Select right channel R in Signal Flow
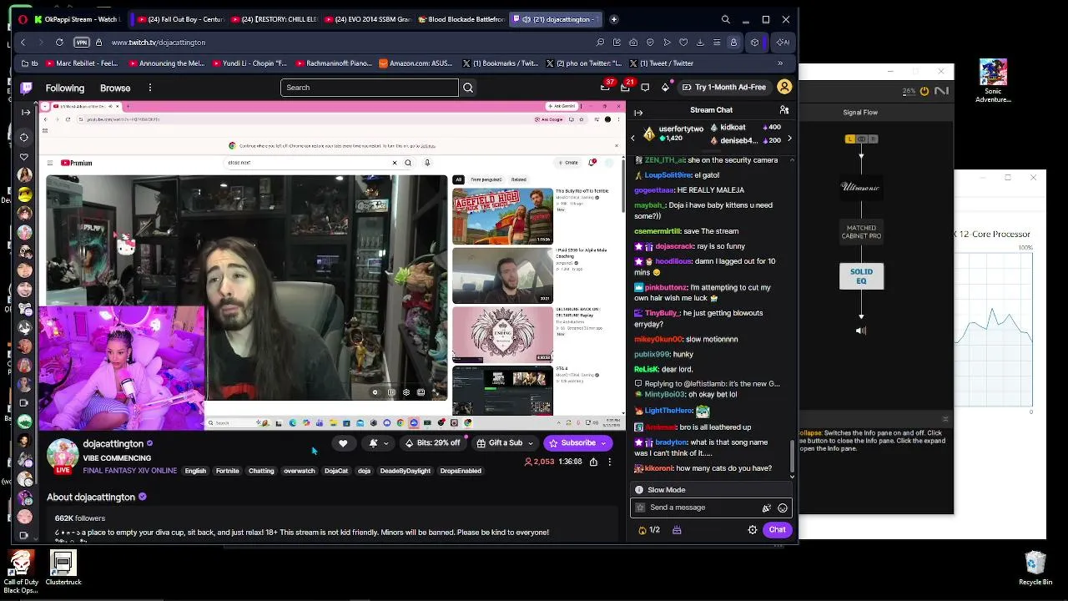The width and height of the screenshot is (1068, 601). (x=872, y=139)
